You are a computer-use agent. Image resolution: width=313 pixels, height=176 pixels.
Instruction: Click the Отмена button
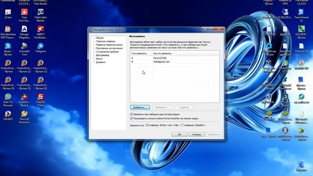(x=197, y=134)
